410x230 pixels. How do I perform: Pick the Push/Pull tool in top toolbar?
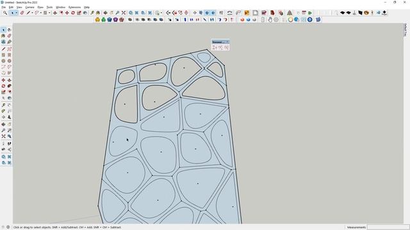[55, 13]
